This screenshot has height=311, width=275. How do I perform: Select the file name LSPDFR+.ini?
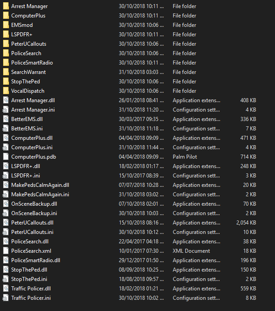click(26, 176)
